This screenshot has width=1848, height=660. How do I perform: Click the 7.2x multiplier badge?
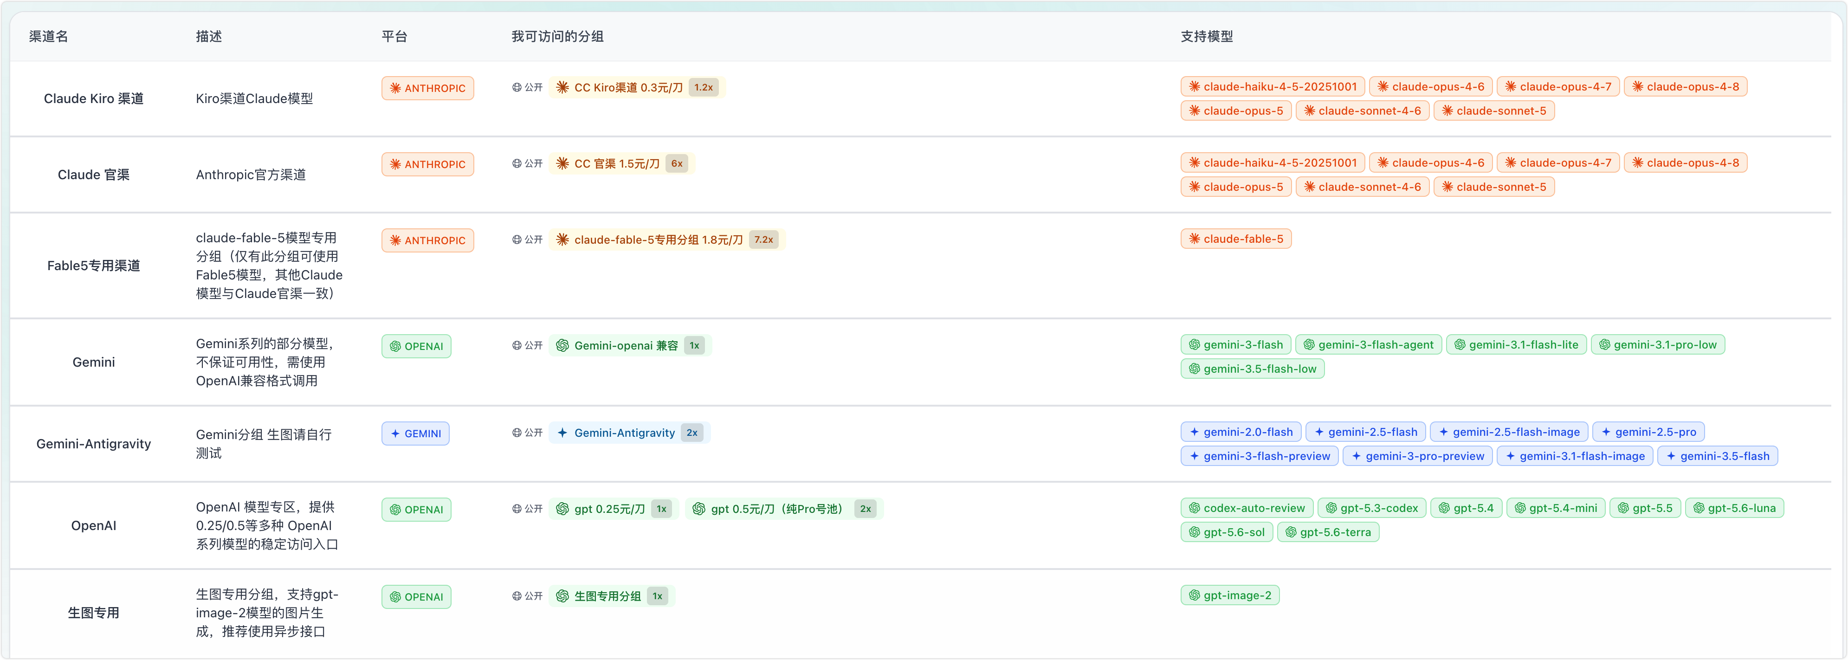763,239
